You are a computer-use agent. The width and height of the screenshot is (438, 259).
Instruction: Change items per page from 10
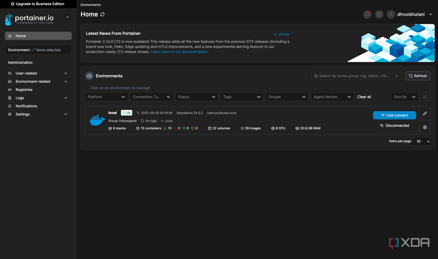(421, 141)
